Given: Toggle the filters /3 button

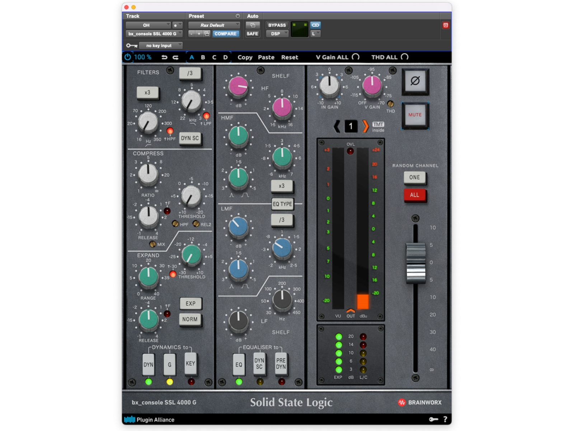Looking at the screenshot, I should tap(190, 73).
